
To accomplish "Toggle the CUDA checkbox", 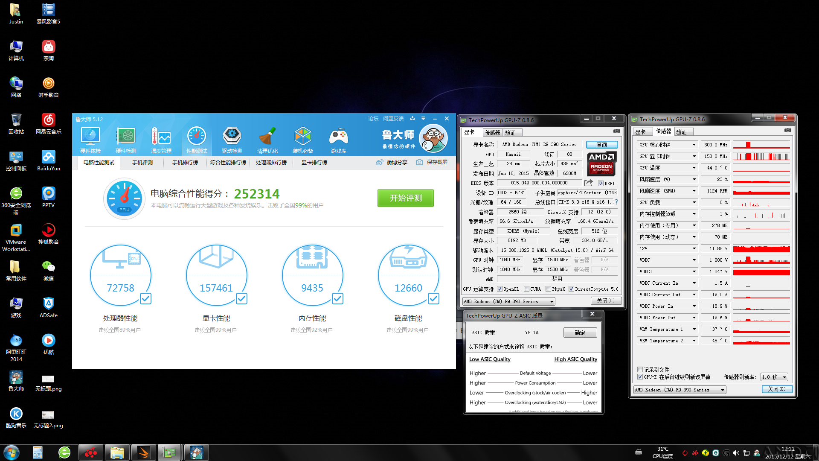I will [527, 289].
